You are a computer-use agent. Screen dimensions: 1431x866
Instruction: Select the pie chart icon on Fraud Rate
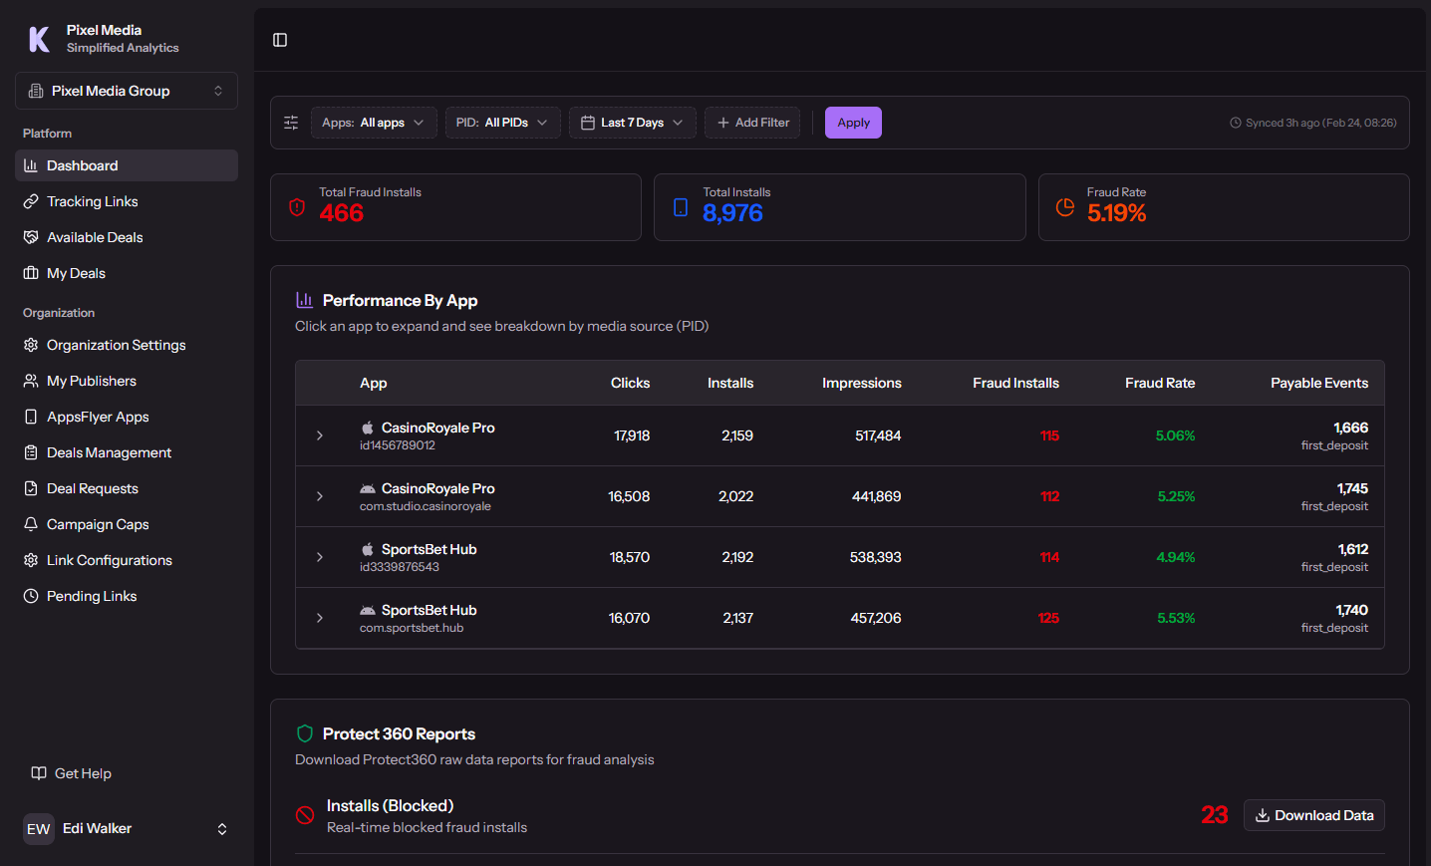[1064, 207]
